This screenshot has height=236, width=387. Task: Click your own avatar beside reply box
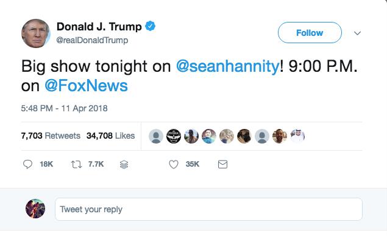[x=35, y=209]
